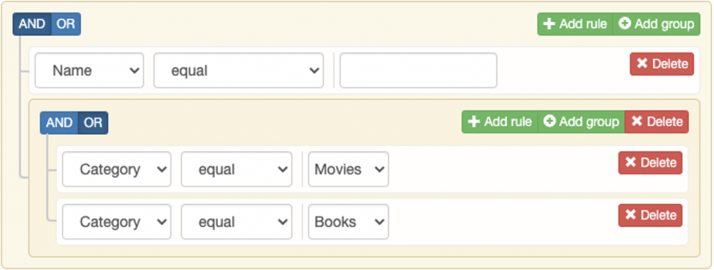Click the plus icon in nested group Add rule

[474, 122]
